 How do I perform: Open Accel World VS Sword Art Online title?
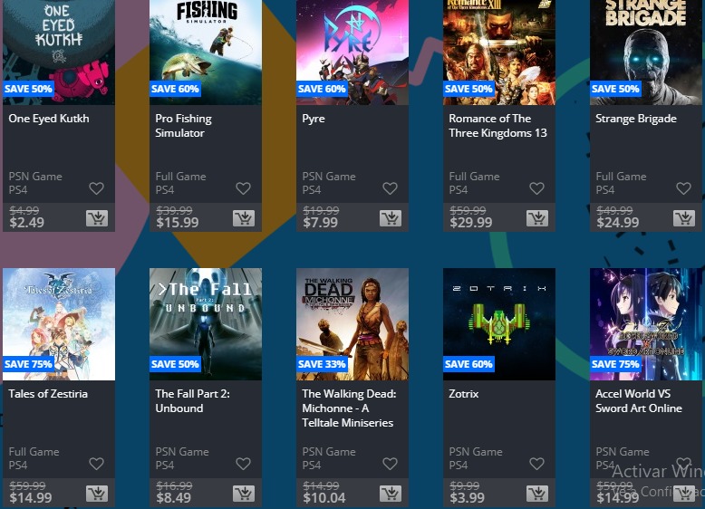639,400
